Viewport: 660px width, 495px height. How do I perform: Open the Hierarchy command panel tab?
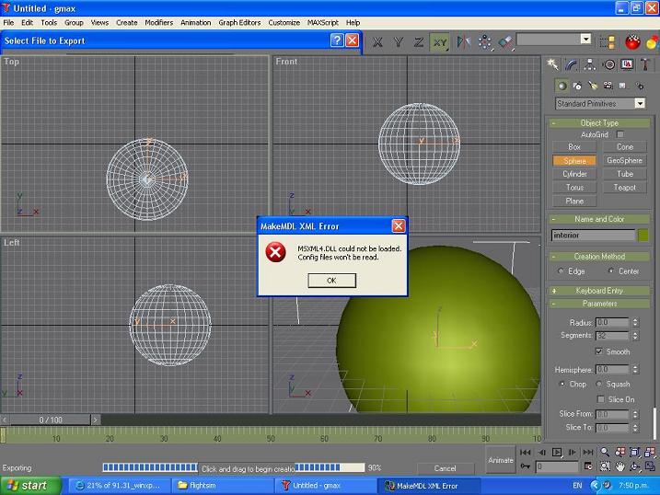point(590,64)
